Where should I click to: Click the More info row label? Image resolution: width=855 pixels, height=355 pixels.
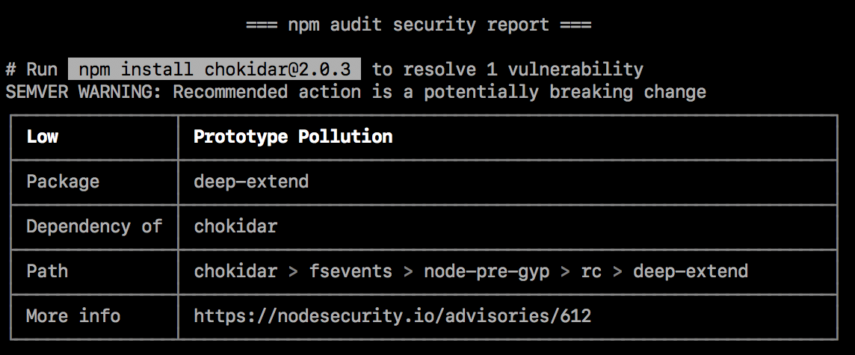tap(73, 315)
